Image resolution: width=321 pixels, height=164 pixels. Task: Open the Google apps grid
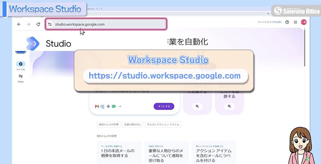pyautogui.click(x=295, y=22)
